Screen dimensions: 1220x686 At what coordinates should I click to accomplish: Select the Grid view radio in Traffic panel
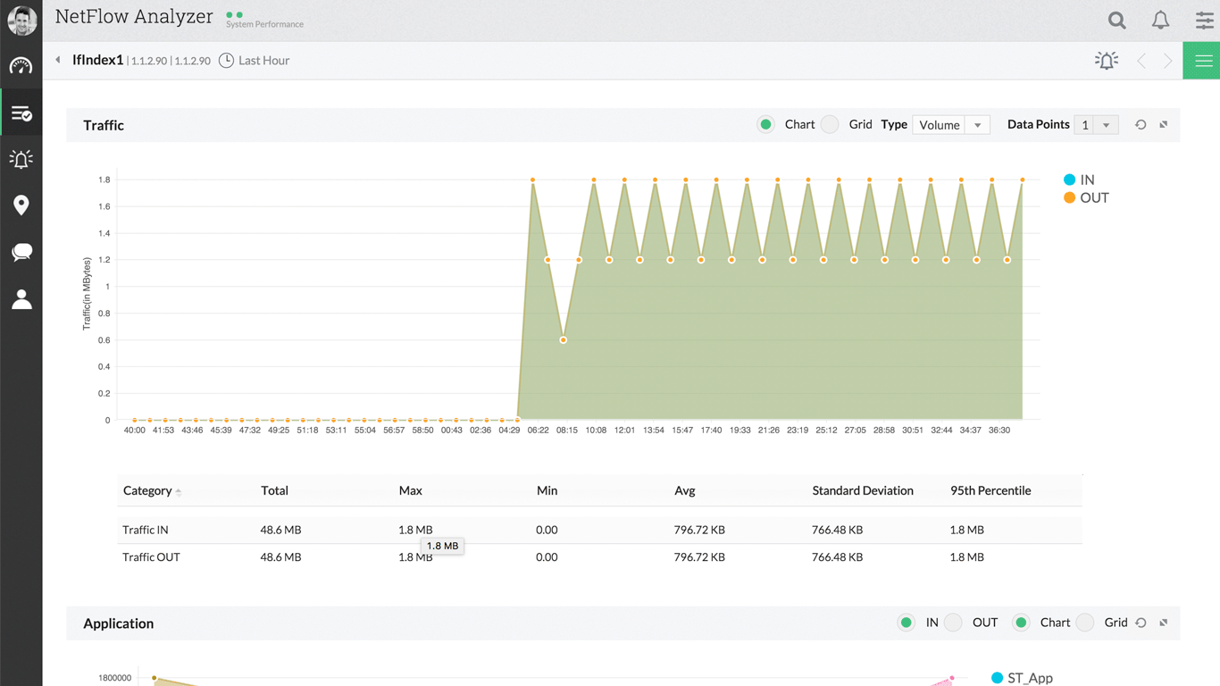pyautogui.click(x=831, y=125)
